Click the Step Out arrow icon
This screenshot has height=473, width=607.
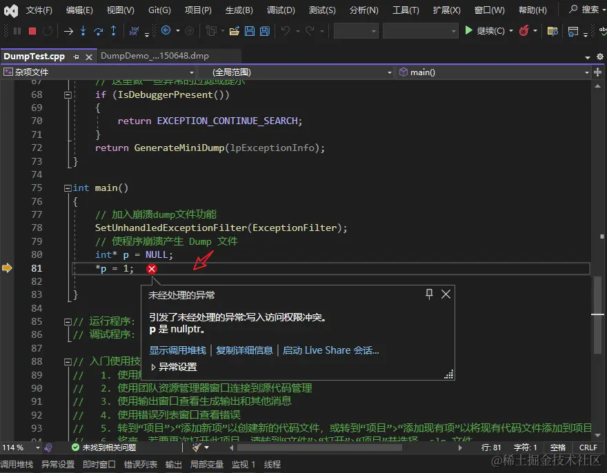point(114,31)
